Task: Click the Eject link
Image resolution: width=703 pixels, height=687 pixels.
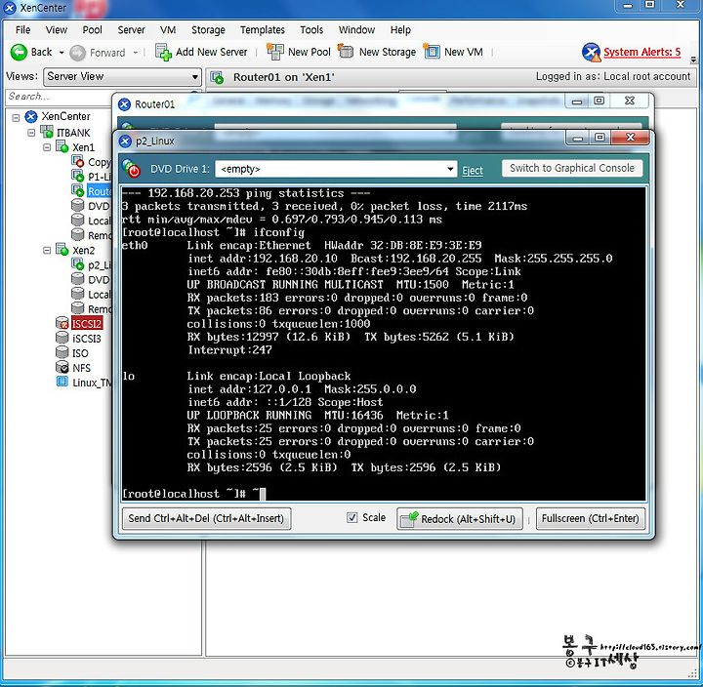Action: (473, 171)
